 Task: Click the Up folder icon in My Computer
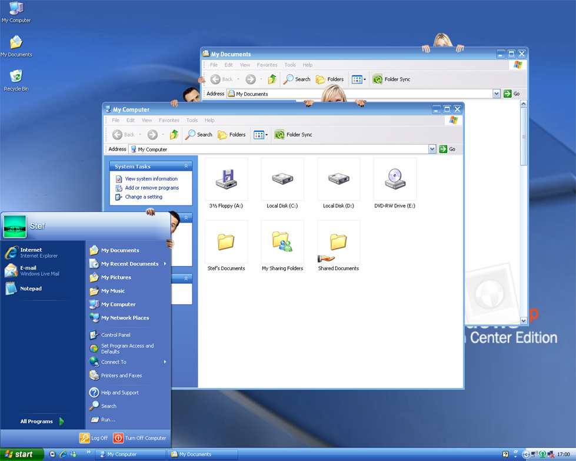click(174, 135)
